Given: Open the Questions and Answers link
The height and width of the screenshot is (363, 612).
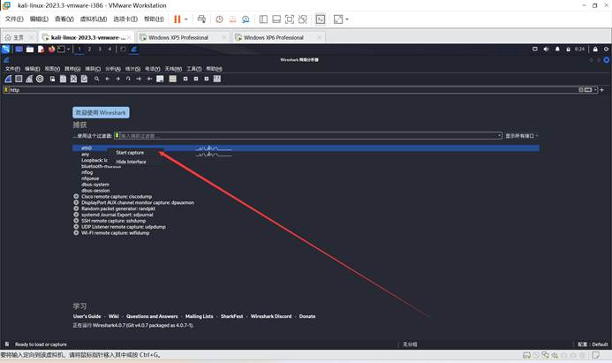Looking at the screenshot, I should (x=152, y=316).
